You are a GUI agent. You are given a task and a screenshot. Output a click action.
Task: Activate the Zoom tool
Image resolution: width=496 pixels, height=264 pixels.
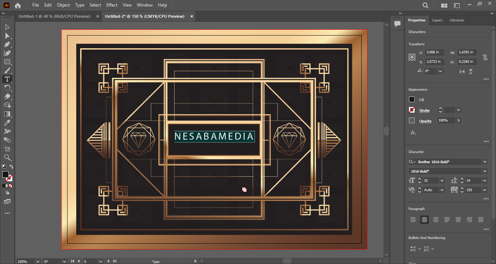click(7, 157)
